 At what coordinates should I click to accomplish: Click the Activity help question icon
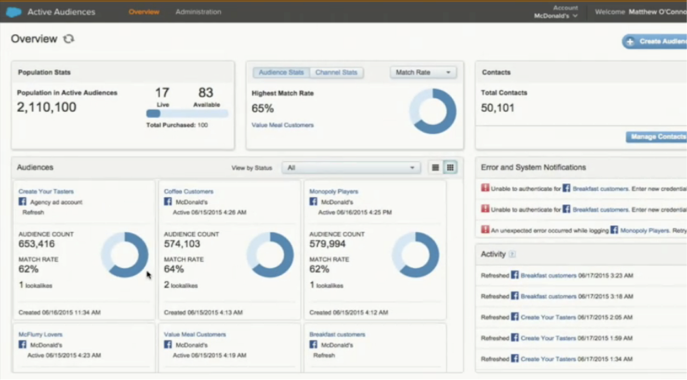pos(512,254)
